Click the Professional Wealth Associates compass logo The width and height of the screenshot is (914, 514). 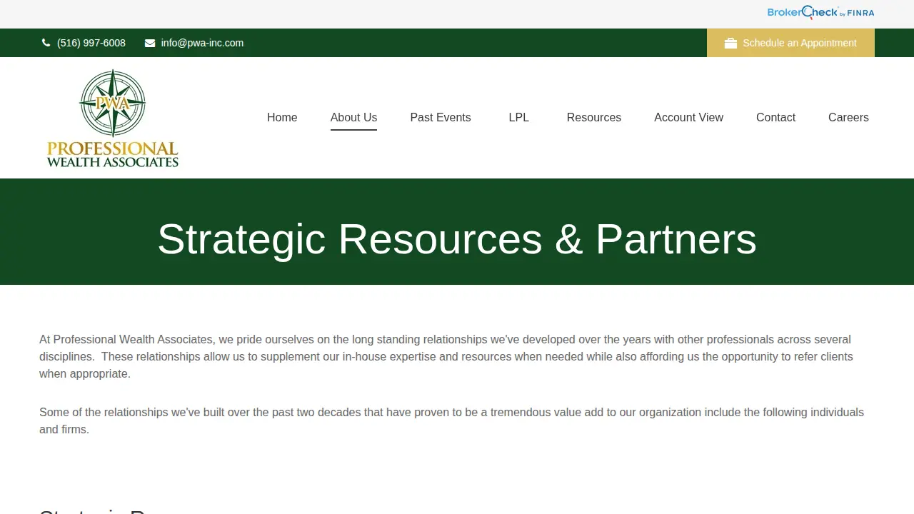pos(113,118)
